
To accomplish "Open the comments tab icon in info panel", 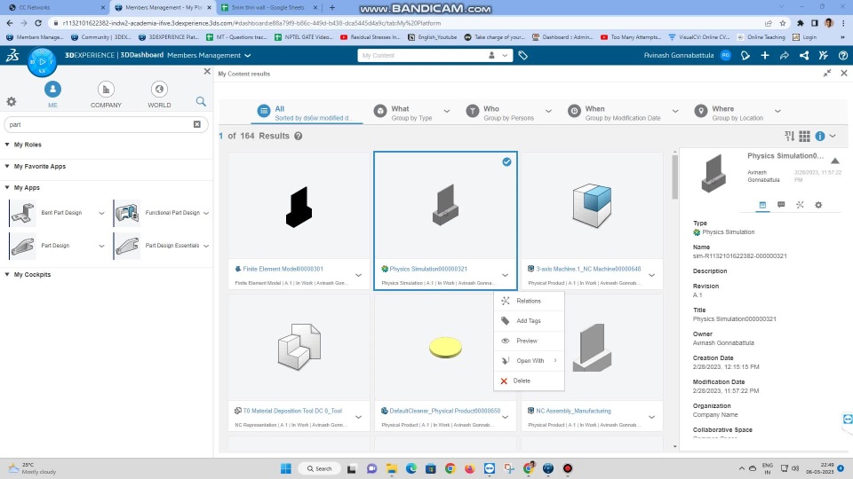I will tap(781, 205).
